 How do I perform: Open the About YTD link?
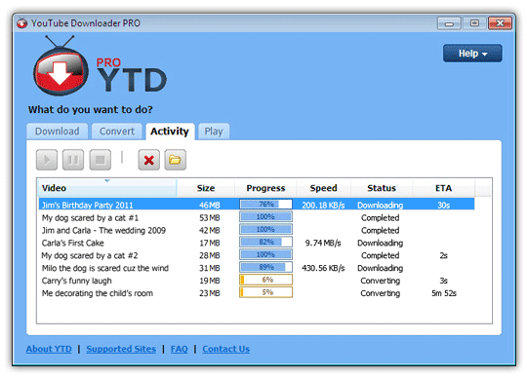click(49, 349)
